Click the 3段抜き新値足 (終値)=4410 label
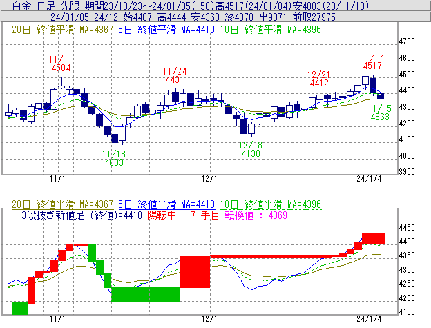431x328 pixels. click(82, 215)
